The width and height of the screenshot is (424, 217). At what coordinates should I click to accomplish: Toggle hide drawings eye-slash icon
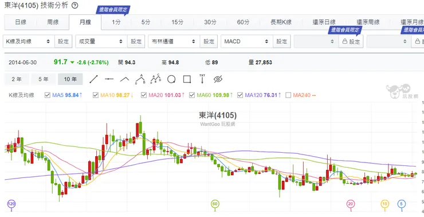218,79
